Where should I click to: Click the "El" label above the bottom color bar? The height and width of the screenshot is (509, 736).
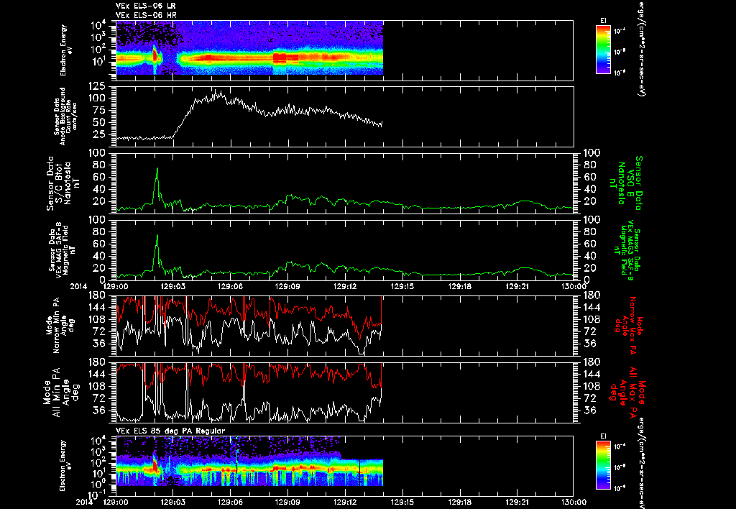tap(603, 436)
